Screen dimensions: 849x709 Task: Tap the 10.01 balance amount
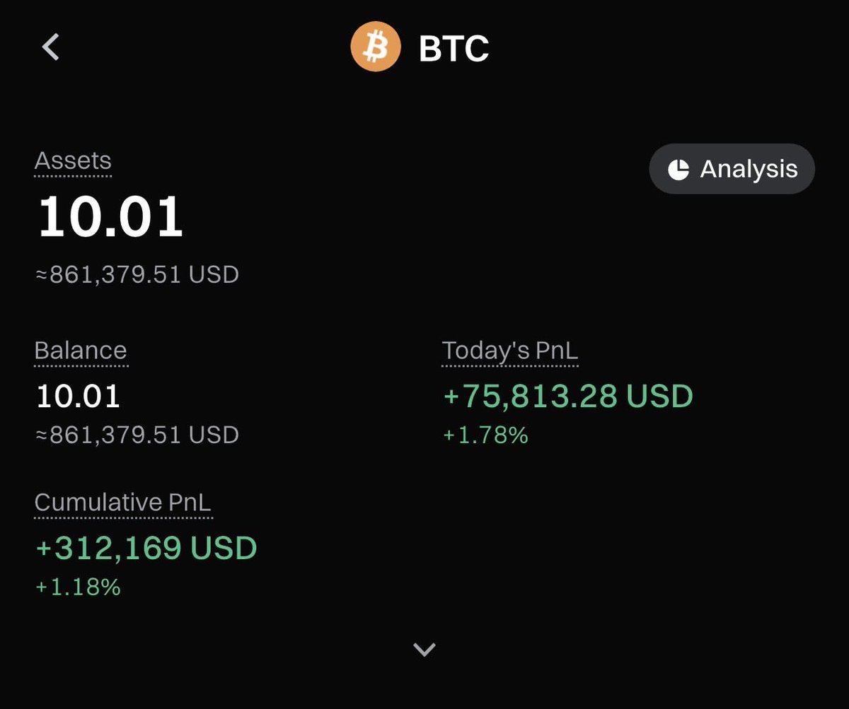78,396
